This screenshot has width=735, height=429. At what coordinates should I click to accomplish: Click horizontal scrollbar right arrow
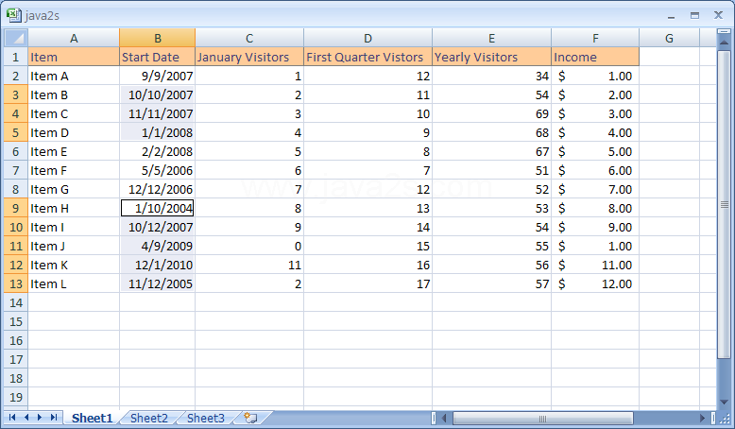coord(702,419)
